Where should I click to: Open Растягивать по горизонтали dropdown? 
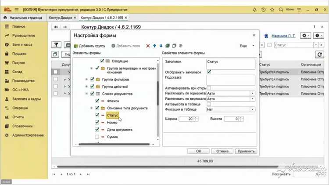click(x=252, y=93)
